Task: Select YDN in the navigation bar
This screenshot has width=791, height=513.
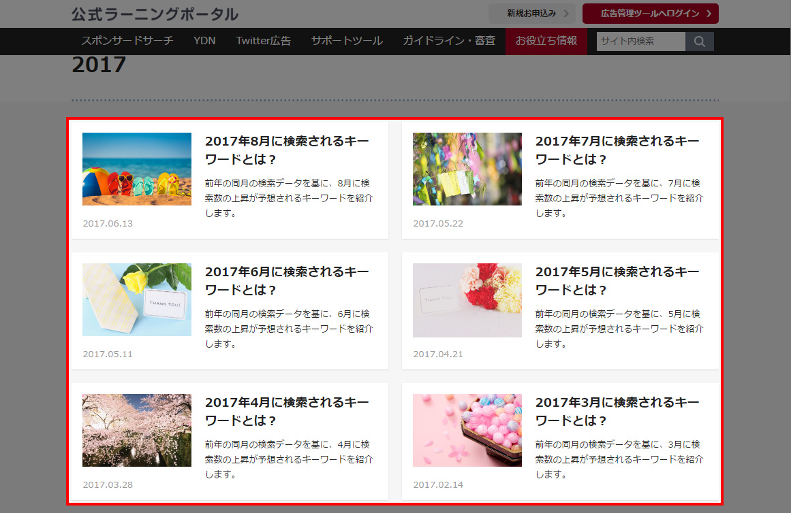Action: coord(204,41)
